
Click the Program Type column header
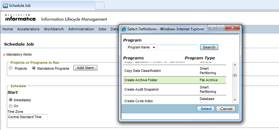click(200, 58)
